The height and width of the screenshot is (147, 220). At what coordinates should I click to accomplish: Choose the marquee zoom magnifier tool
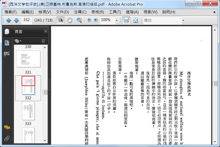pos(79,20)
